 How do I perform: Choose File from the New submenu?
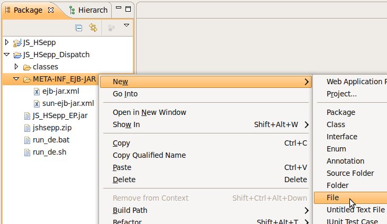click(x=332, y=198)
